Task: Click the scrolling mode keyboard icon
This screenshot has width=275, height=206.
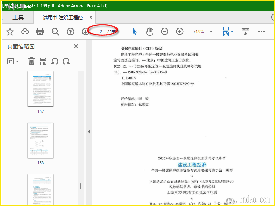Action: tap(245, 32)
